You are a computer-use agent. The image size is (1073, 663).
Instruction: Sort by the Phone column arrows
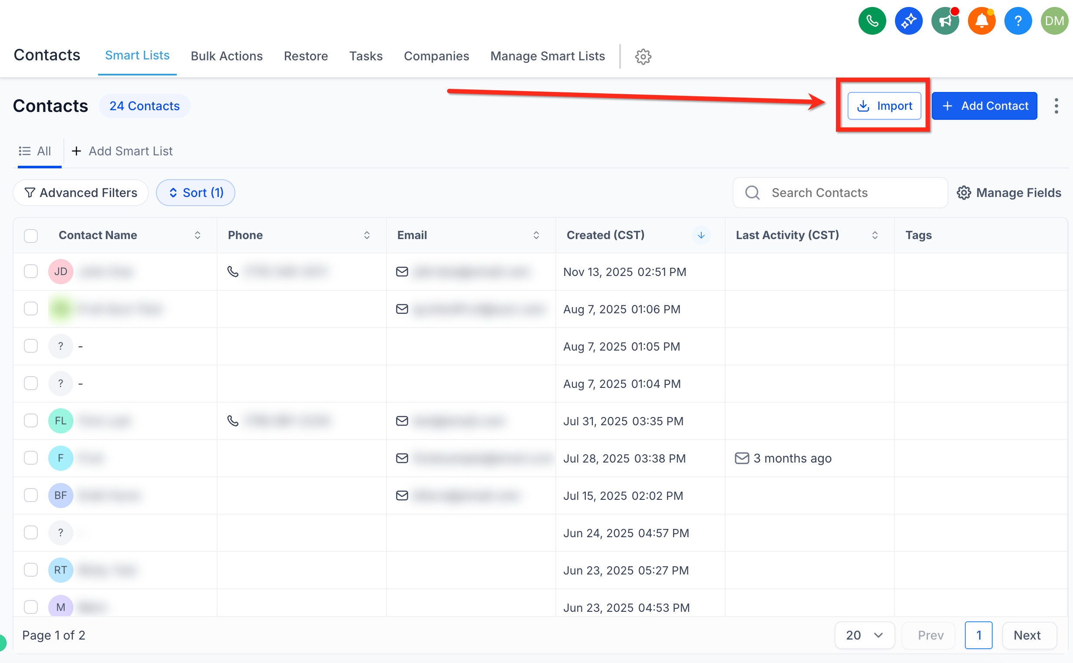click(367, 235)
